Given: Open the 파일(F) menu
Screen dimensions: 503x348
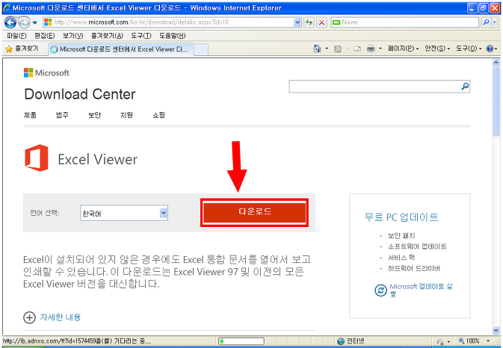Looking at the screenshot, I should pyautogui.click(x=16, y=36).
